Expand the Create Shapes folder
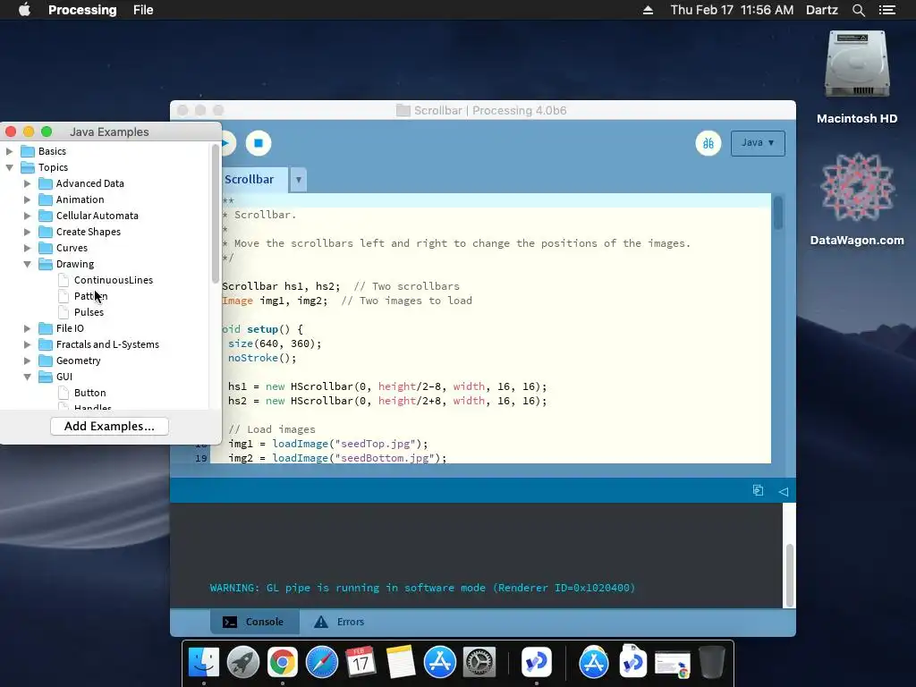 click(27, 232)
